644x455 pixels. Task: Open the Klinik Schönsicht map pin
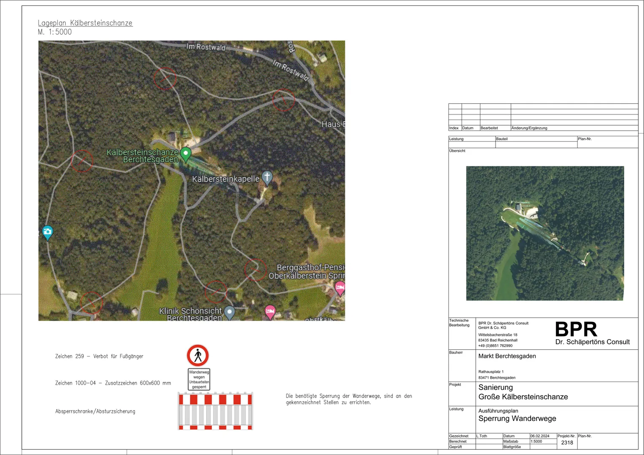pyautogui.click(x=229, y=312)
